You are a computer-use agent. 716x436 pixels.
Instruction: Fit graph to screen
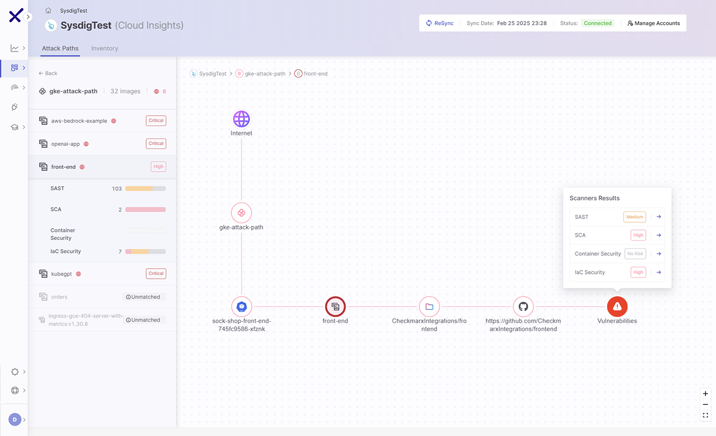705,415
